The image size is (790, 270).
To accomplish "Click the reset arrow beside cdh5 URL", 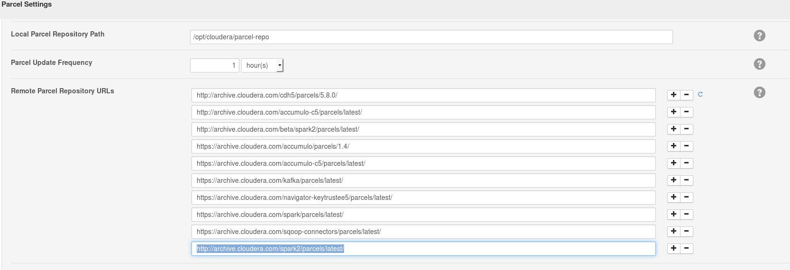I will [700, 95].
